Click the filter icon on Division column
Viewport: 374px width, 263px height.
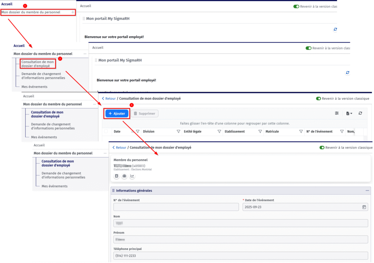click(x=179, y=131)
